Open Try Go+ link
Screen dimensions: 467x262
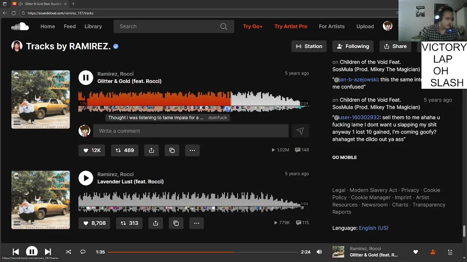253,27
